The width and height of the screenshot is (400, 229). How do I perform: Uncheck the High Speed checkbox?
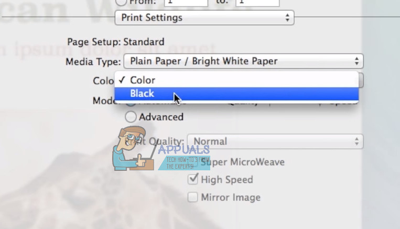point(193,180)
